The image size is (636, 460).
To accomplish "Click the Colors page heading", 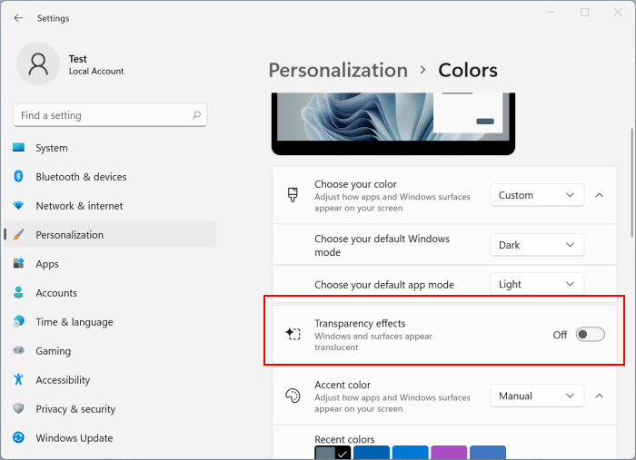I will [468, 71].
